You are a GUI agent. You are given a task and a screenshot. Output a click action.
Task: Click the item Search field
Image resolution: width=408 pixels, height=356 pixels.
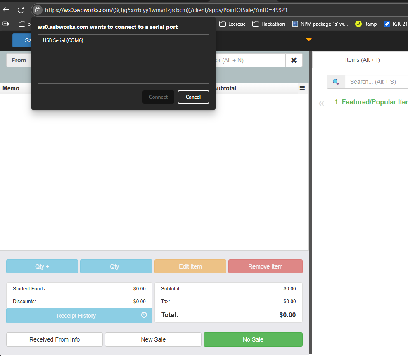[x=376, y=82]
